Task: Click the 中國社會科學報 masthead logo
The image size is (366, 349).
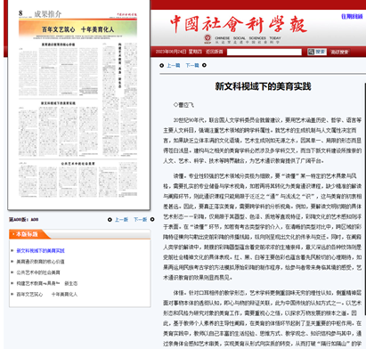Action: click(x=239, y=24)
